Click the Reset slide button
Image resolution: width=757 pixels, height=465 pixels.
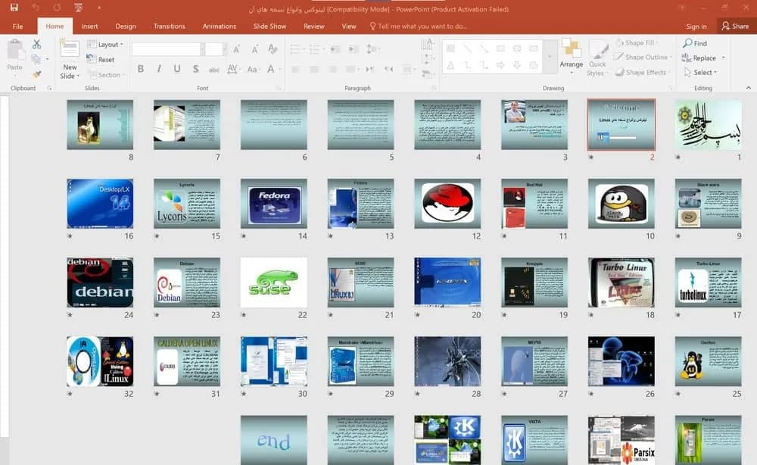coord(101,59)
